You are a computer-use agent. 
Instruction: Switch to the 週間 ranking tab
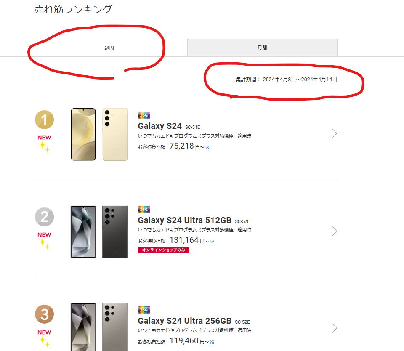click(109, 48)
